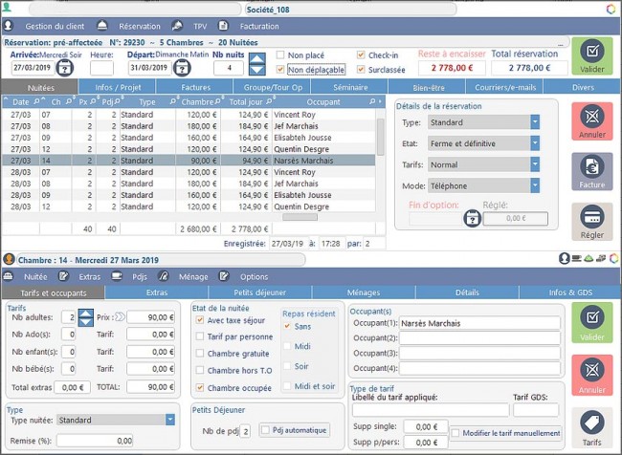Click the Ménage cleaning icon

pyautogui.click(x=163, y=276)
